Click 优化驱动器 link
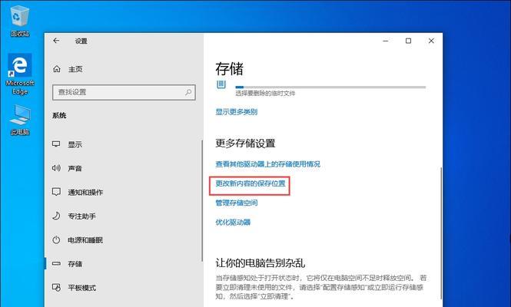Screen dimensions: 511x307 (233, 223)
